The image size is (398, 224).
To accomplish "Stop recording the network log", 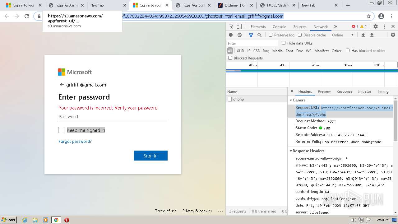I will (x=231, y=35).
